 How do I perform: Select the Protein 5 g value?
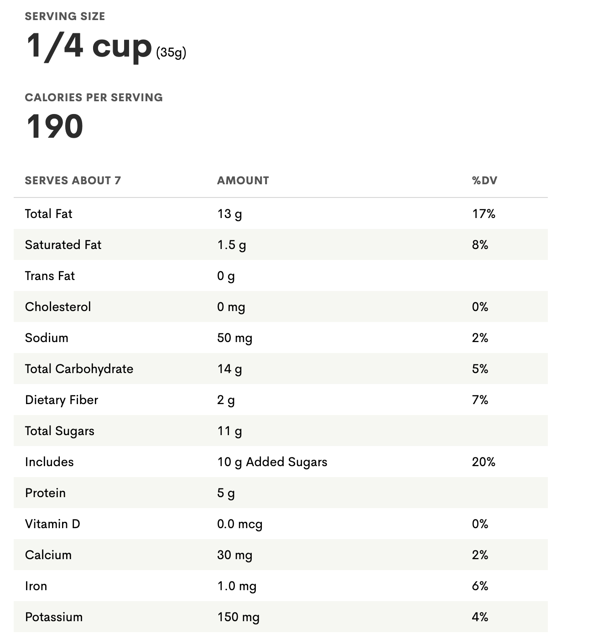226,493
